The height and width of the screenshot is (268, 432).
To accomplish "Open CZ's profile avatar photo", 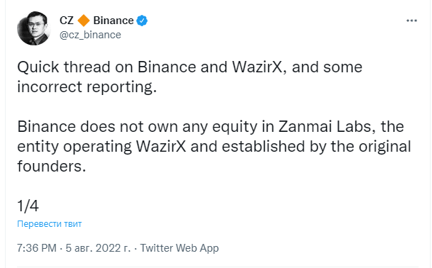I will (x=34, y=28).
